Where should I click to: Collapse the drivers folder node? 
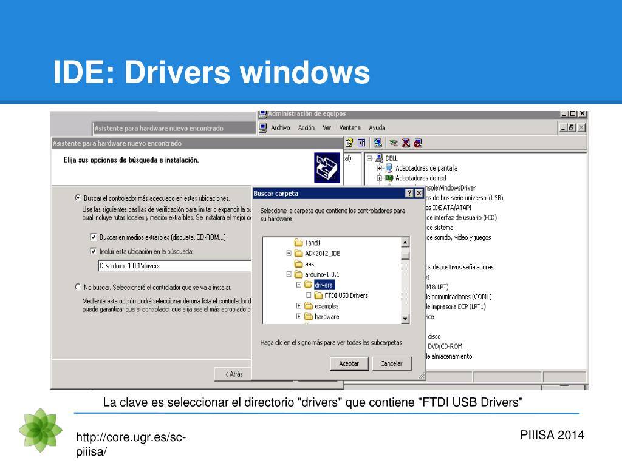(x=299, y=285)
